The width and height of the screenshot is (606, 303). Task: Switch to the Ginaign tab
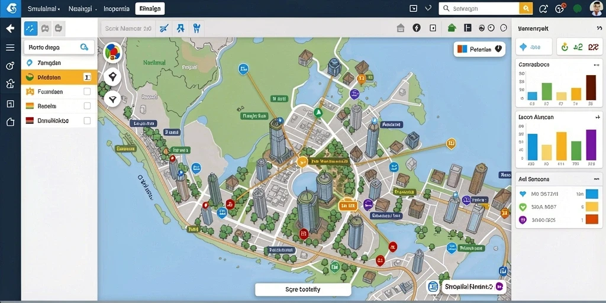coord(150,8)
